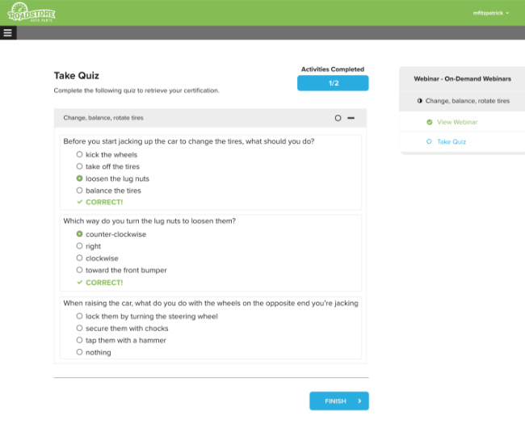Expand the Webinar - On-Demand Webinars header
Image resolution: width=525 pixels, height=424 pixels.
click(462, 79)
